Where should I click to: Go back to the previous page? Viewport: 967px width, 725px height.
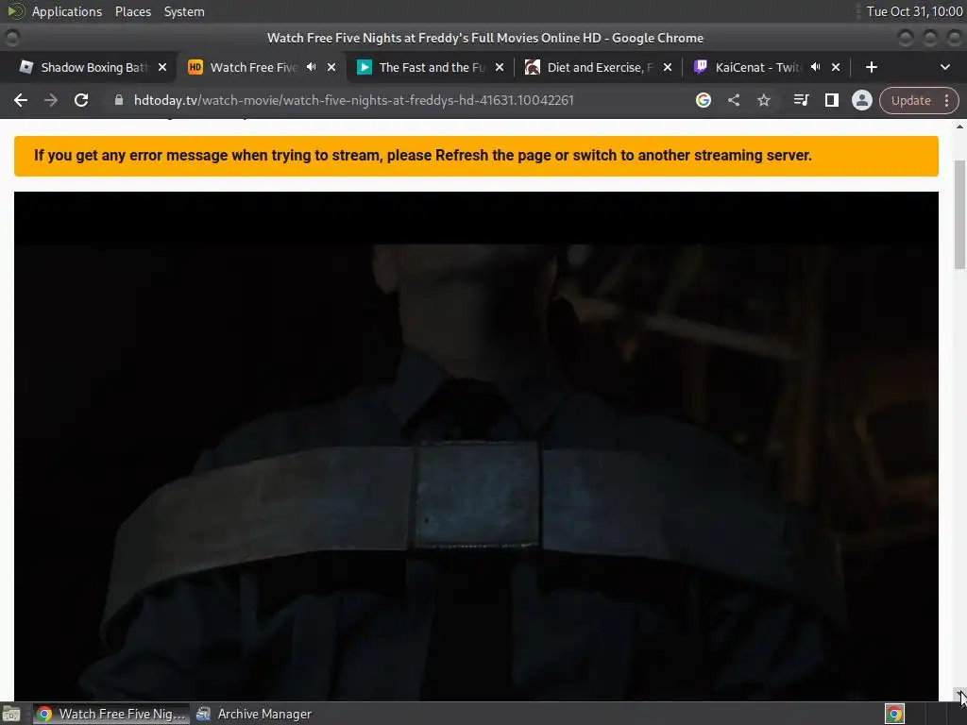point(21,100)
